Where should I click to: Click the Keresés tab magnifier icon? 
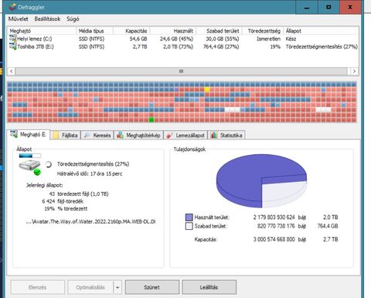[87, 135]
